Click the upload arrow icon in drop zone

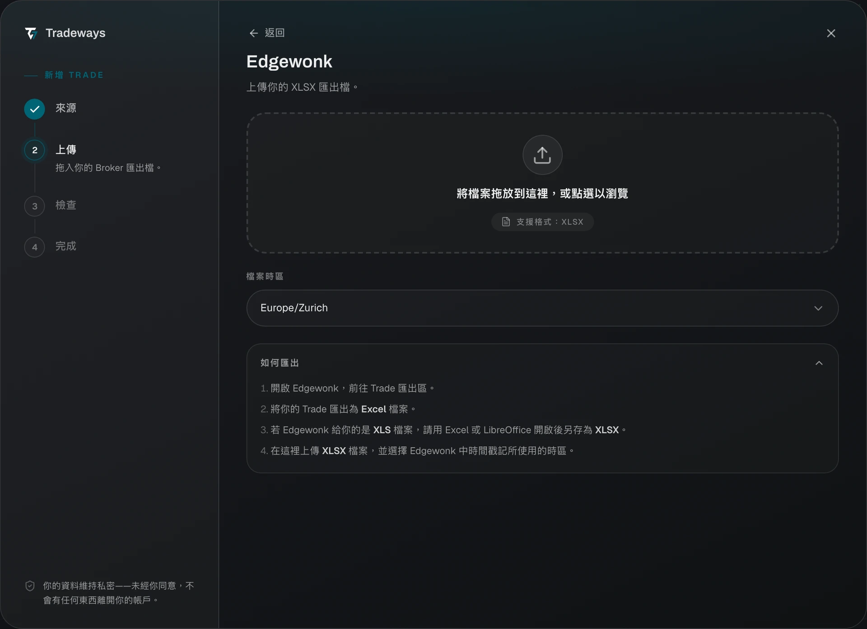coord(542,155)
